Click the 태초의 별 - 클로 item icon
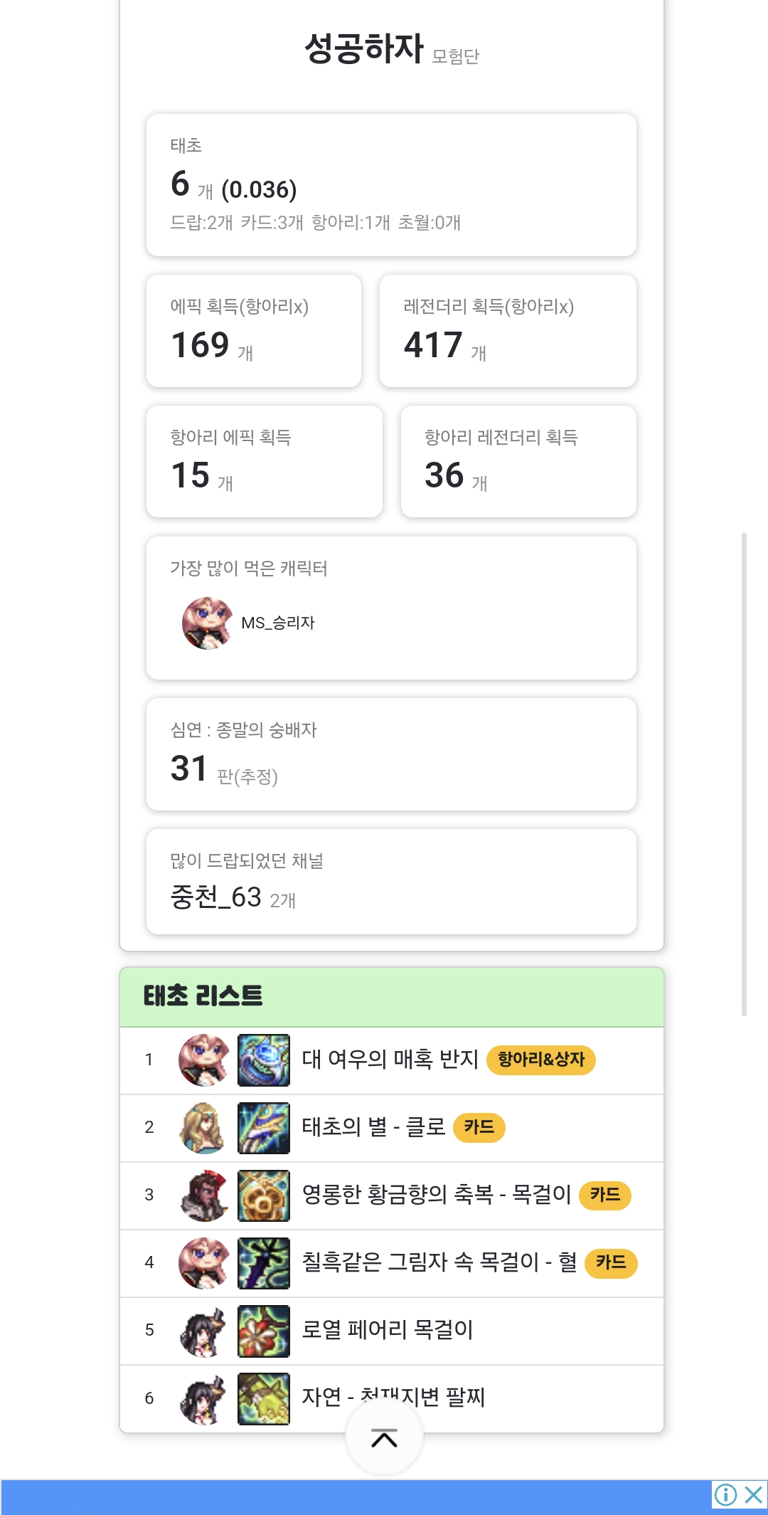This screenshot has height=1515, width=768. pyautogui.click(x=264, y=1128)
